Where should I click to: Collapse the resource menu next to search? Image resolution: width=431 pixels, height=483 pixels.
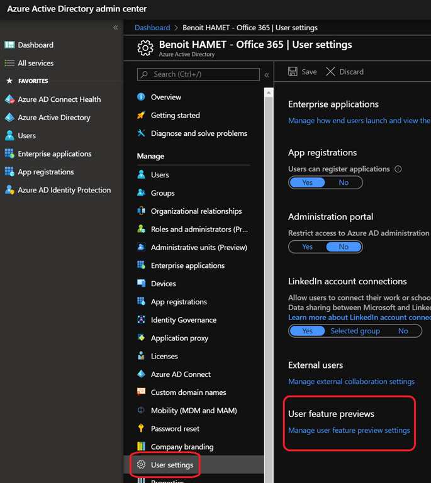pyautogui.click(x=267, y=75)
